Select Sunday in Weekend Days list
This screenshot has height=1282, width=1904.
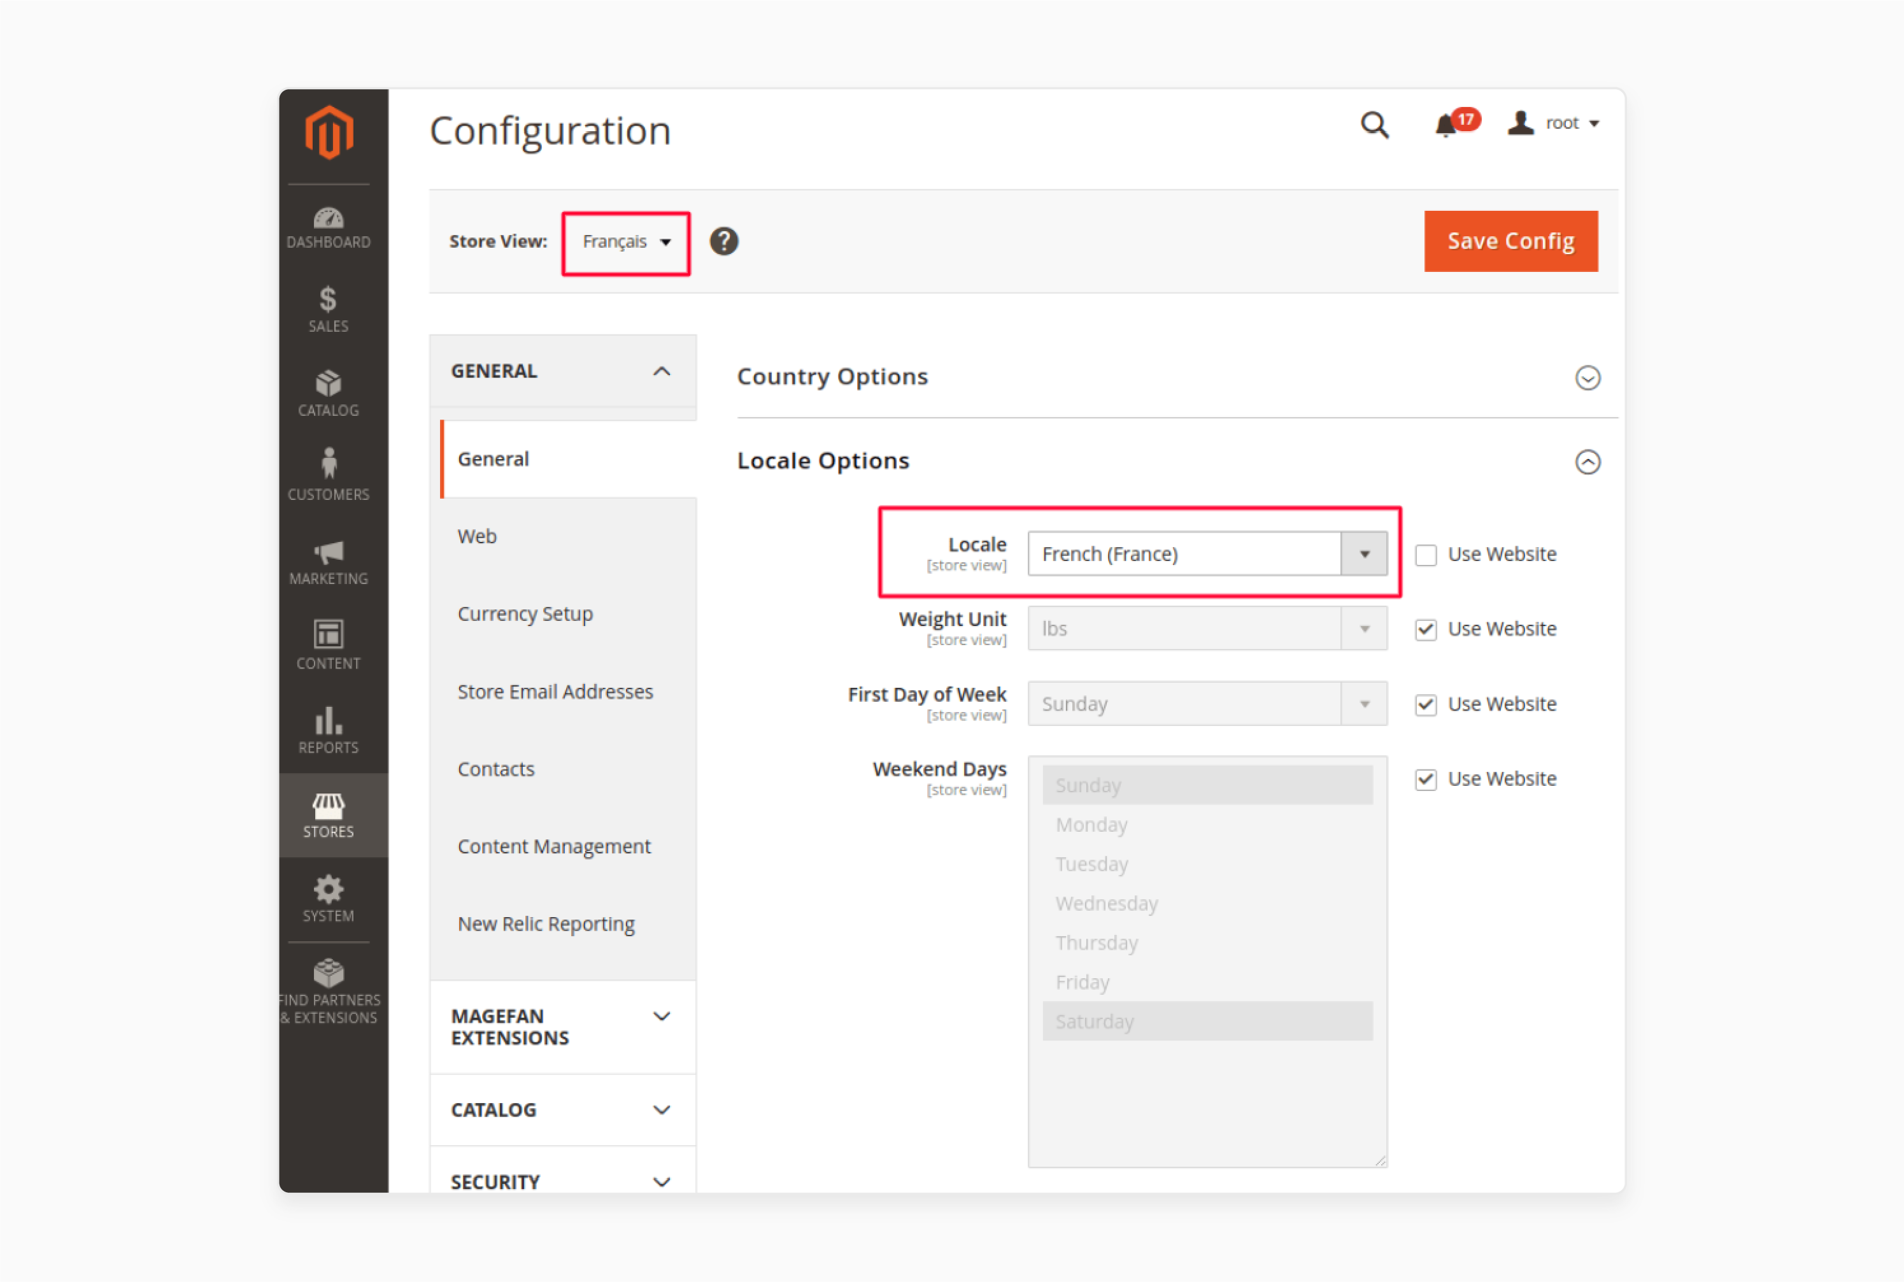click(x=1207, y=785)
